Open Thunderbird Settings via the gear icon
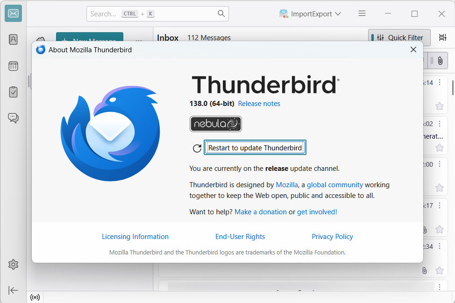Screen dimensions: 455x303 click(x=13, y=264)
